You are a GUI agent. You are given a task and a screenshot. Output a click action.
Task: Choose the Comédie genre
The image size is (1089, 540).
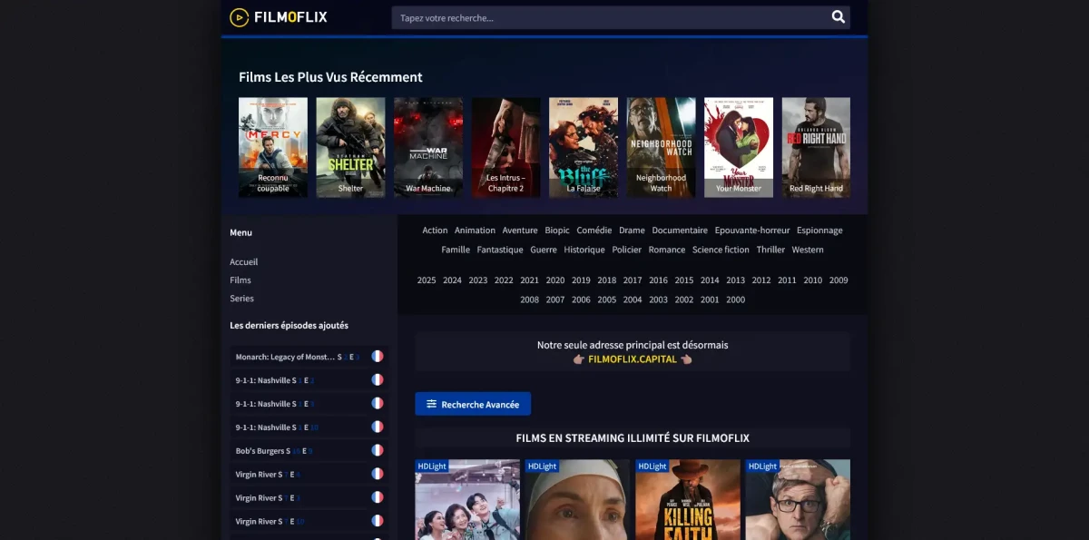594,231
